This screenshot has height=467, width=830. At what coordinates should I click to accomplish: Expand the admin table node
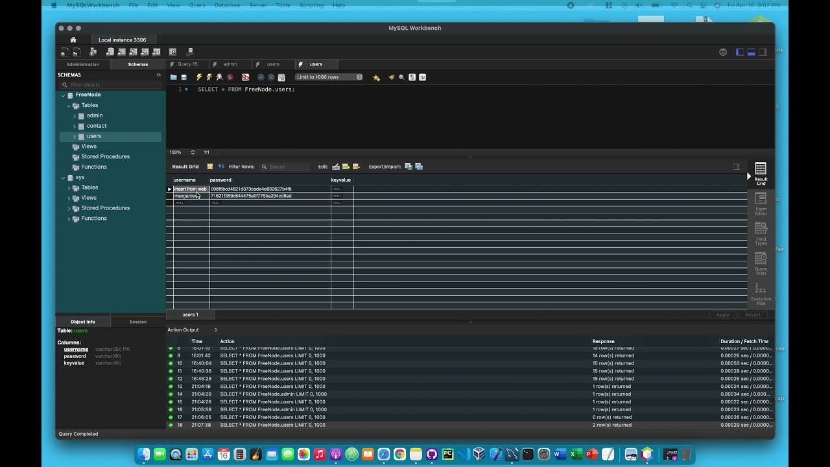pos(74,116)
